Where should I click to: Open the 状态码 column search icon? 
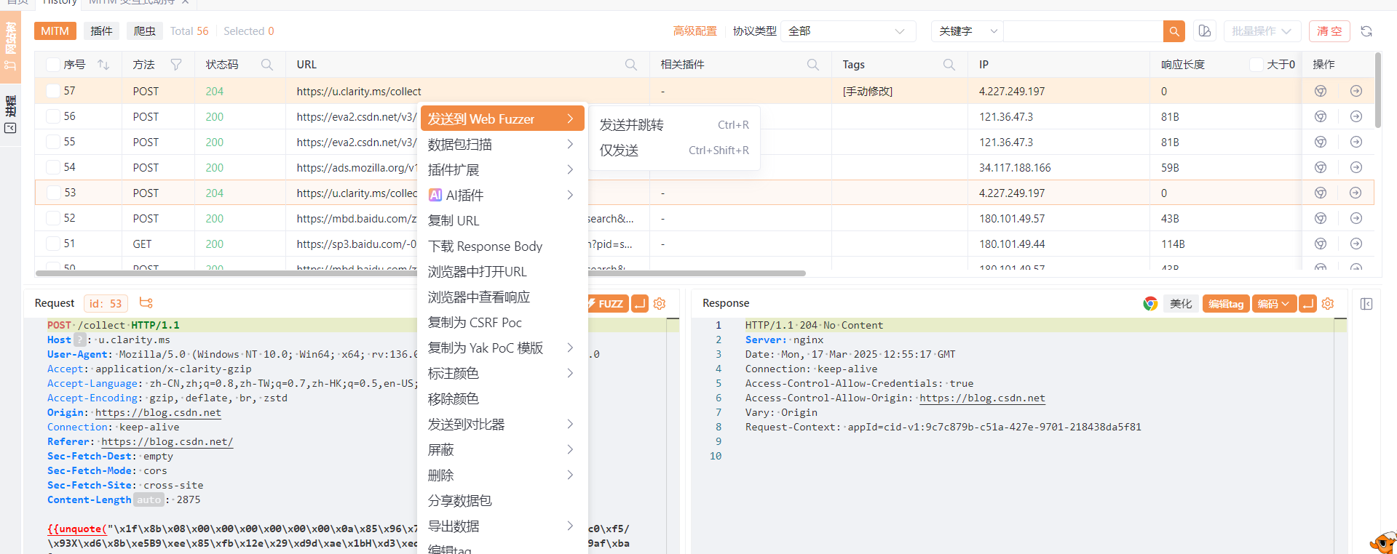pos(267,65)
